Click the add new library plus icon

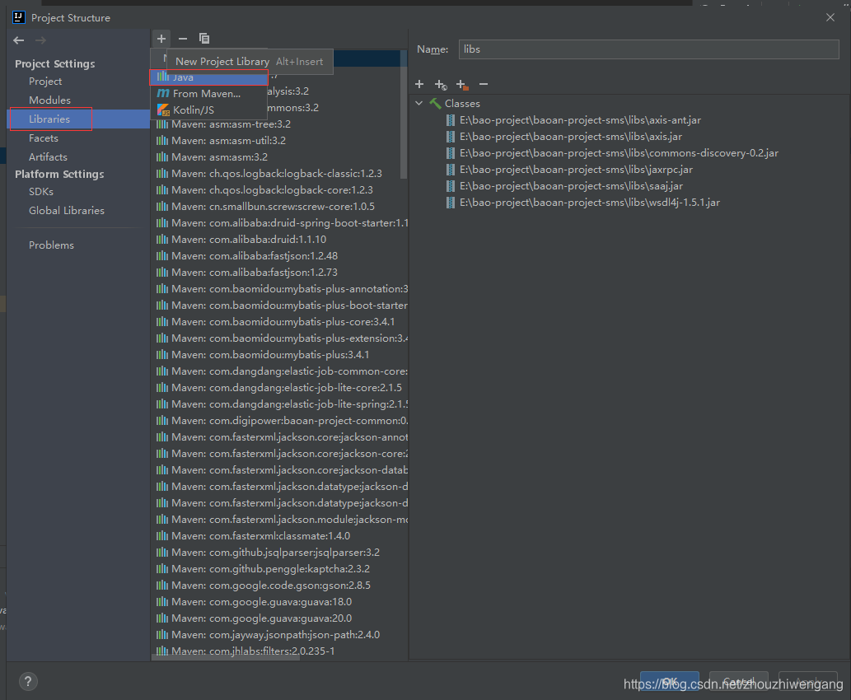coord(161,39)
